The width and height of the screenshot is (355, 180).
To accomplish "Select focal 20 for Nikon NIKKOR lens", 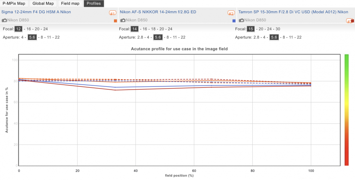I will point(162,29).
